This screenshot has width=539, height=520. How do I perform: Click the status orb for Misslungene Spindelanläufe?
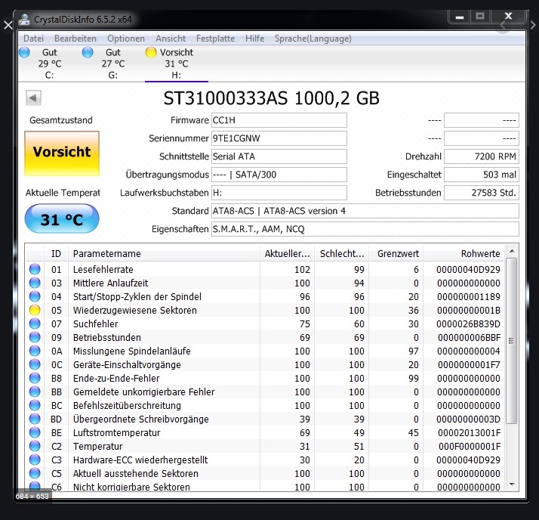pyautogui.click(x=35, y=351)
